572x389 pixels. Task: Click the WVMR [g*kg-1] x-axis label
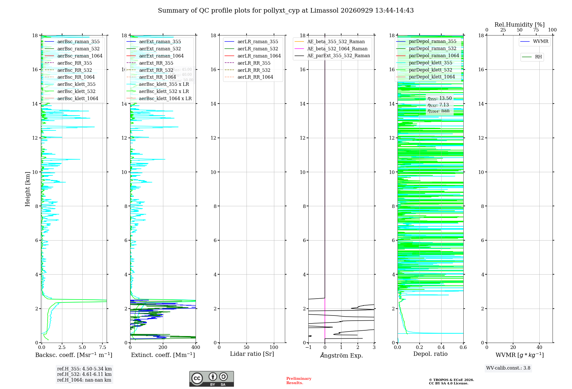tap(520, 355)
